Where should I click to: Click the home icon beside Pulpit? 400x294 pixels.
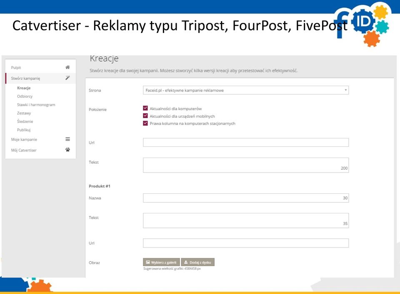point(67,67)
